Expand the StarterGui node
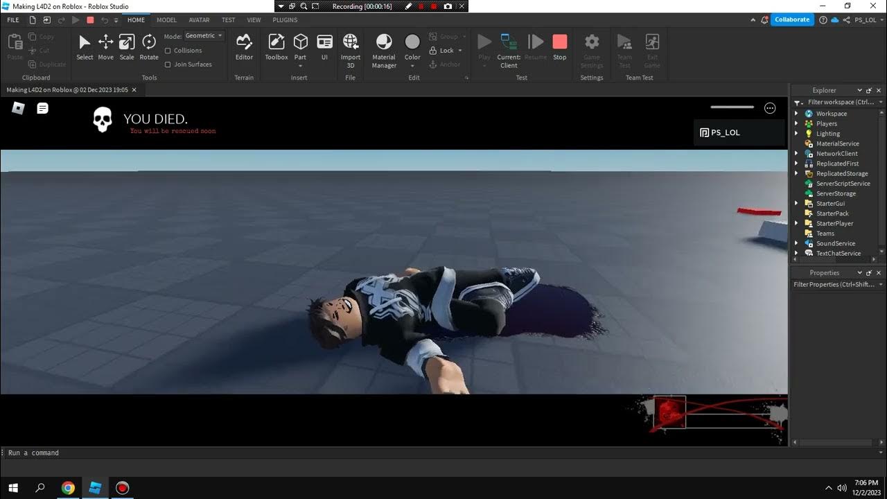Image resolution: width=887 pixels, height=499 pixels. coord(796,204)
